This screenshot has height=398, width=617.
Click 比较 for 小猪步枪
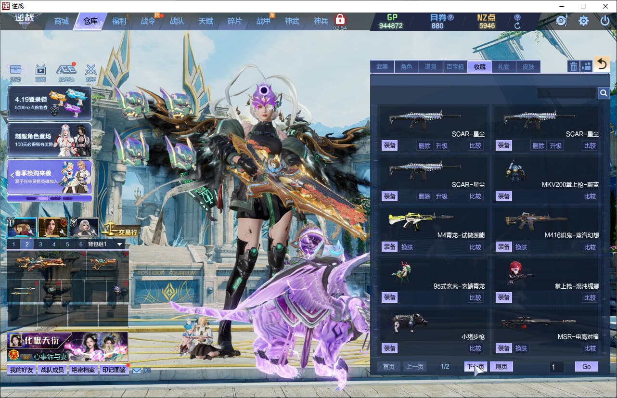476,348
